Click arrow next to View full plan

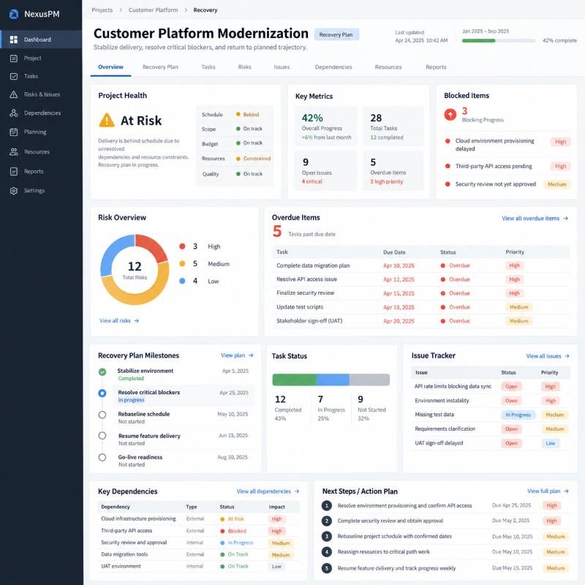566,491
